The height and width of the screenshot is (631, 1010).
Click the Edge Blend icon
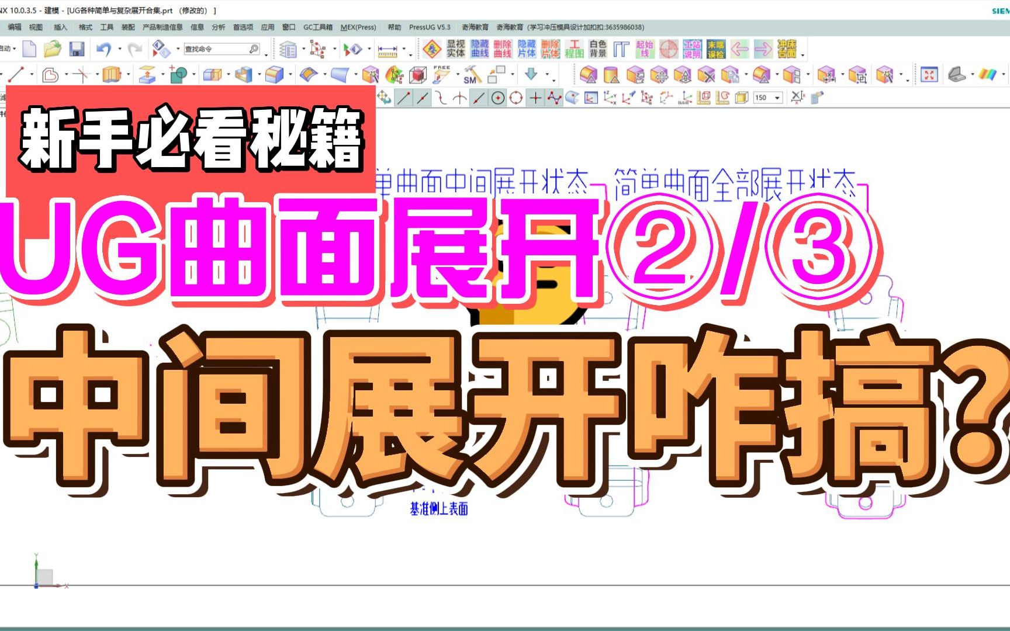tap(274, 74)
